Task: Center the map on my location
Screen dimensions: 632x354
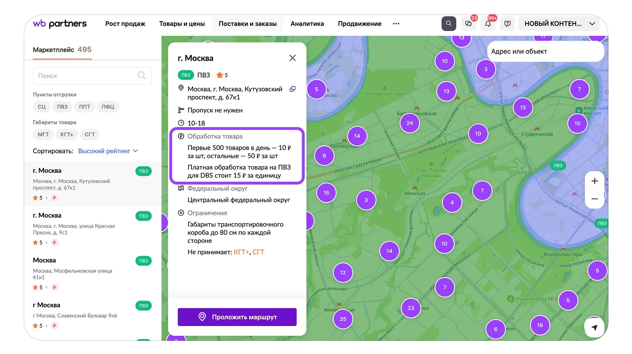Action: point(594,327)
